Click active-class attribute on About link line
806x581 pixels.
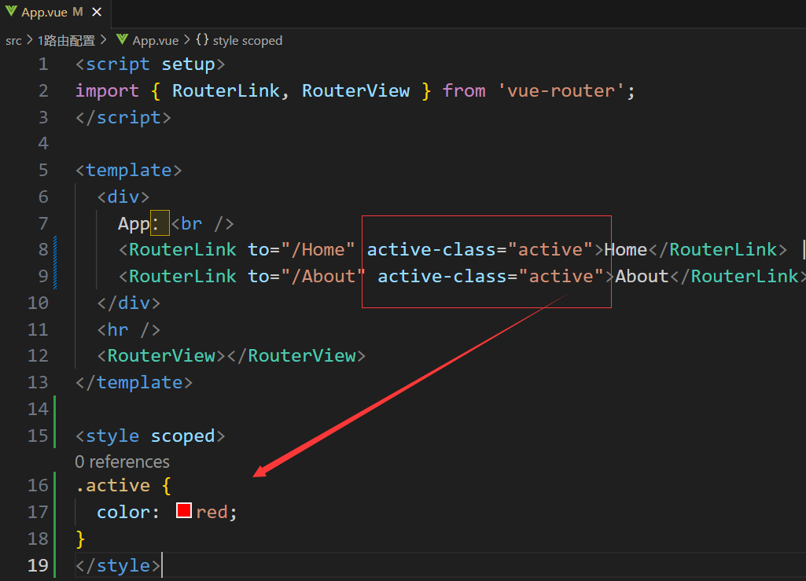coord(491,277)
